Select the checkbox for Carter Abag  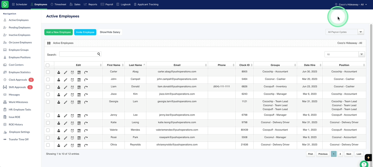[48, 72]
